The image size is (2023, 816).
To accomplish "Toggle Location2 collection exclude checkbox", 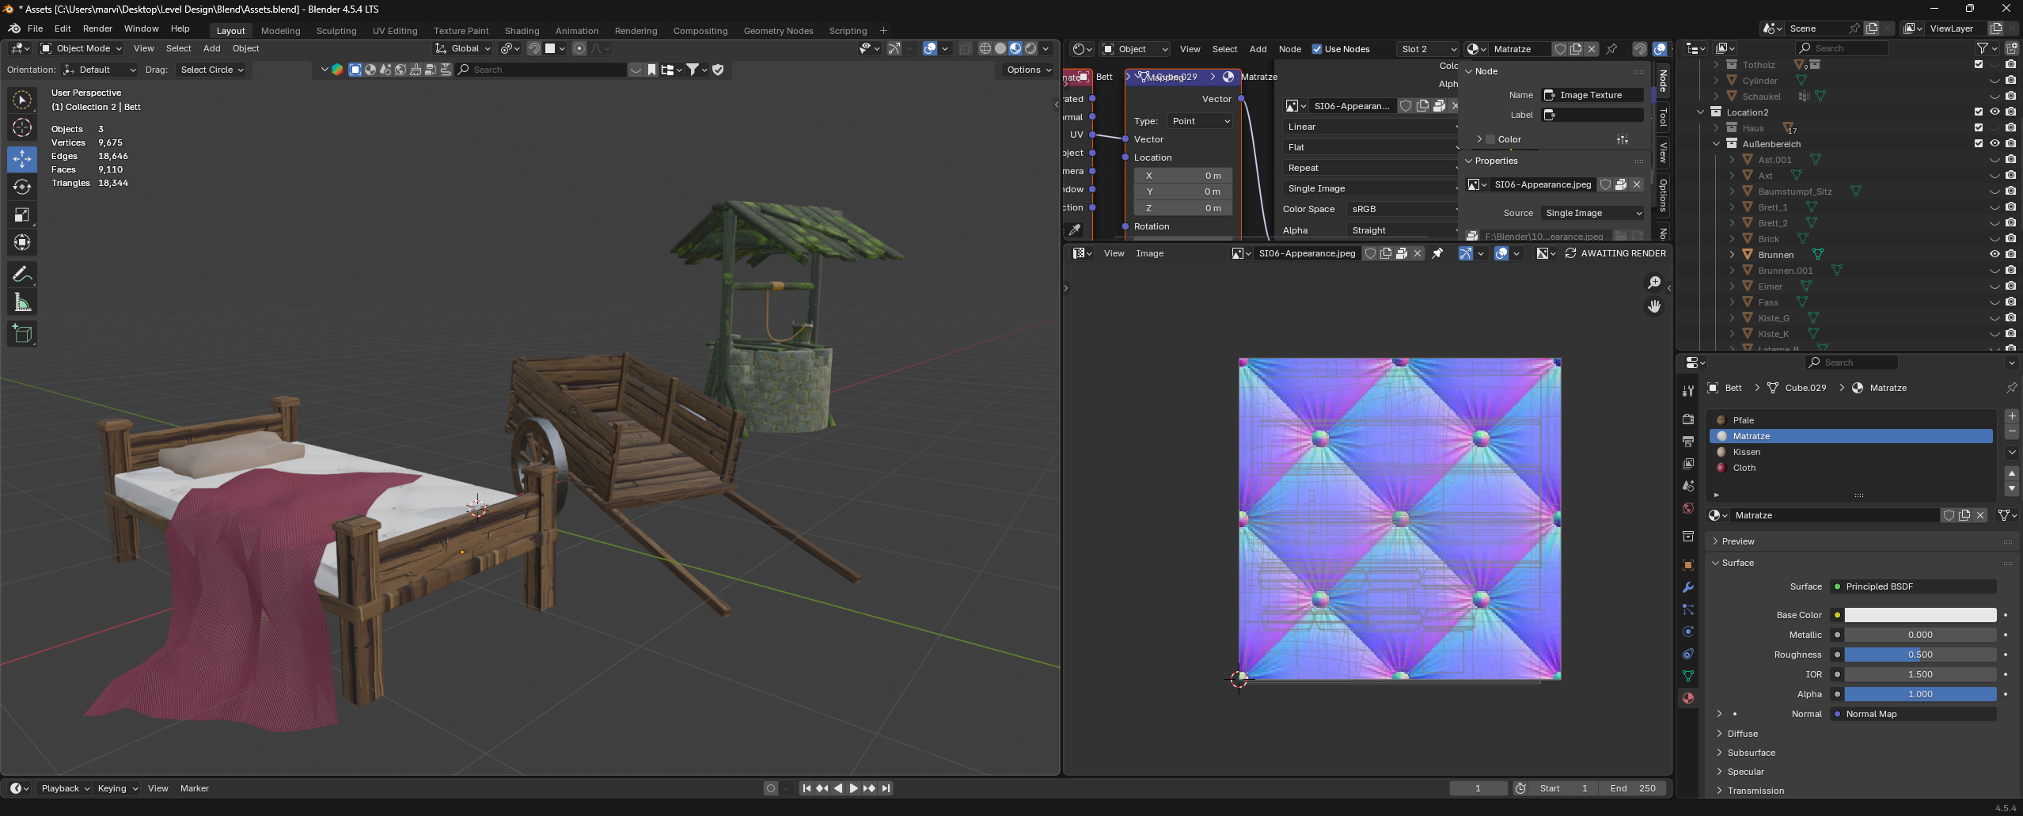I will click(1979, 112).
